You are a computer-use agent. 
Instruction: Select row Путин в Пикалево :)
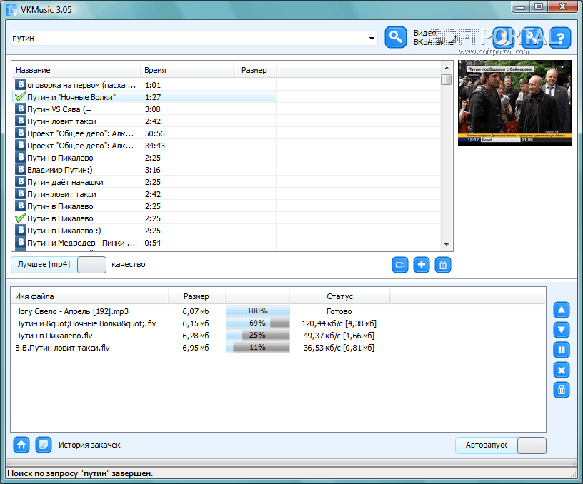click(144, 231)
